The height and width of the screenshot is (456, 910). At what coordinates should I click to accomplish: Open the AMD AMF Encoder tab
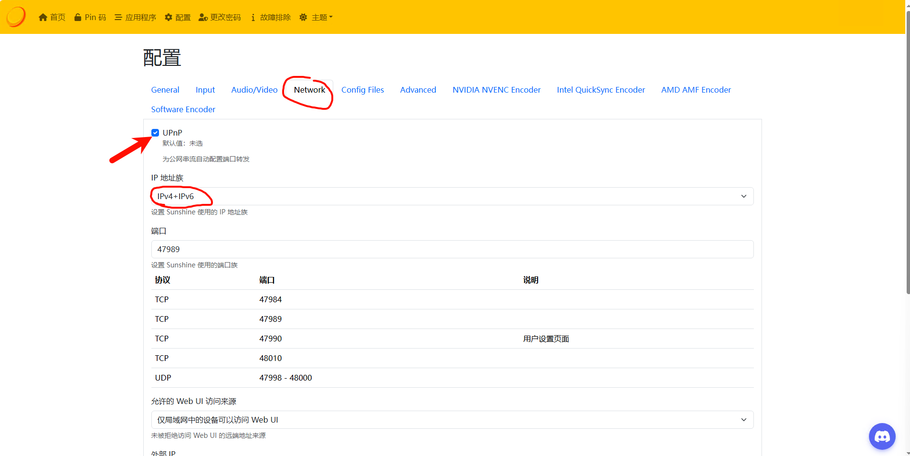coord(696,90)
